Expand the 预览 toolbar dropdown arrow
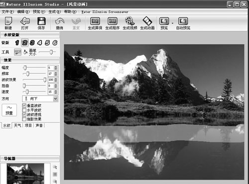The height and width of the screenshot is (184, 249). [x=172, y=23]
